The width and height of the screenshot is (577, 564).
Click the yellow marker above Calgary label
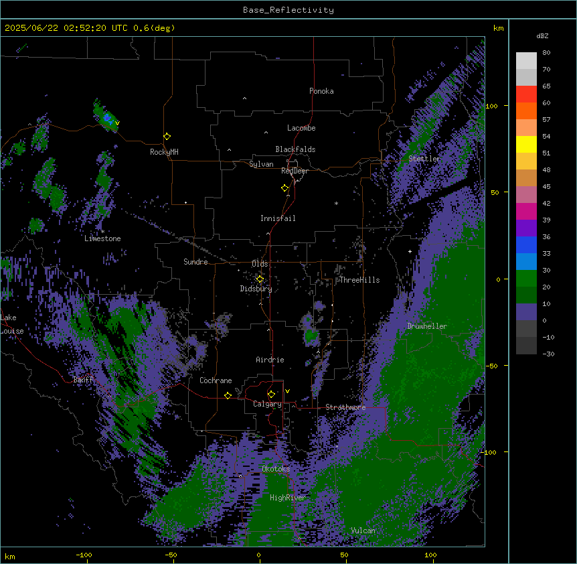(x=271, y=395)
